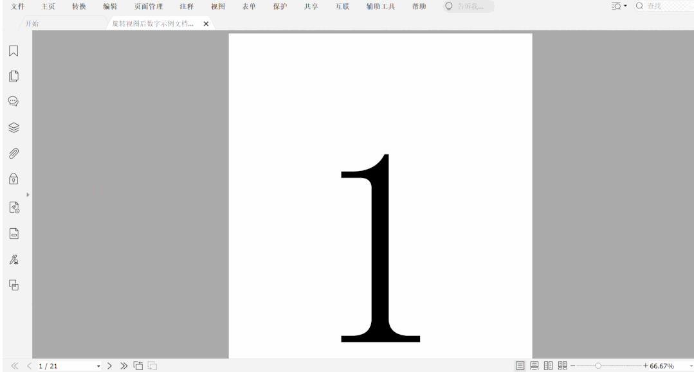
Task: Click the zoom slider handle
Action: click(599, 366)
